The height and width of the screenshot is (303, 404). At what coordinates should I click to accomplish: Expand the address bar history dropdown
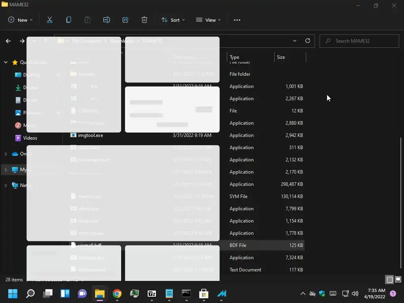coord(294,41)
